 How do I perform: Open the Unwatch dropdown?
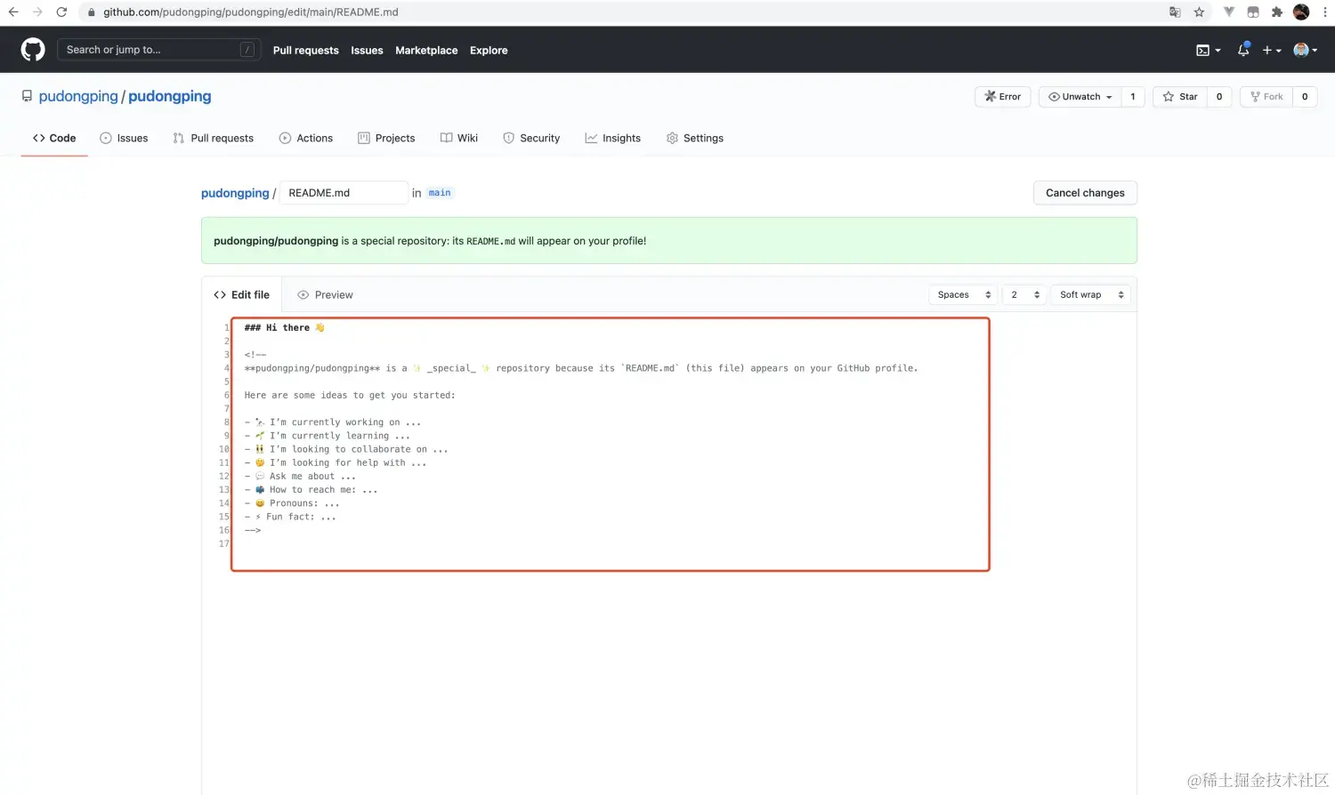coord(1078,96)
